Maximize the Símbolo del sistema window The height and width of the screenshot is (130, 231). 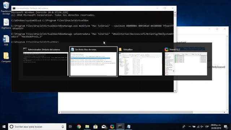165,8
